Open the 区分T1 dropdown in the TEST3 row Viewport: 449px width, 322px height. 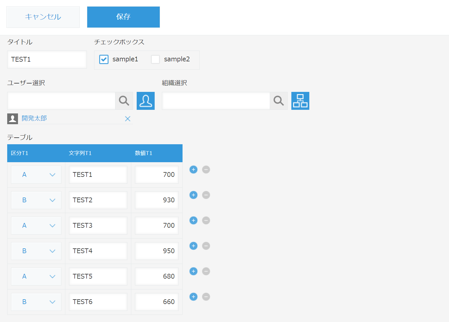pyautogui.click(x=36, y=226)
